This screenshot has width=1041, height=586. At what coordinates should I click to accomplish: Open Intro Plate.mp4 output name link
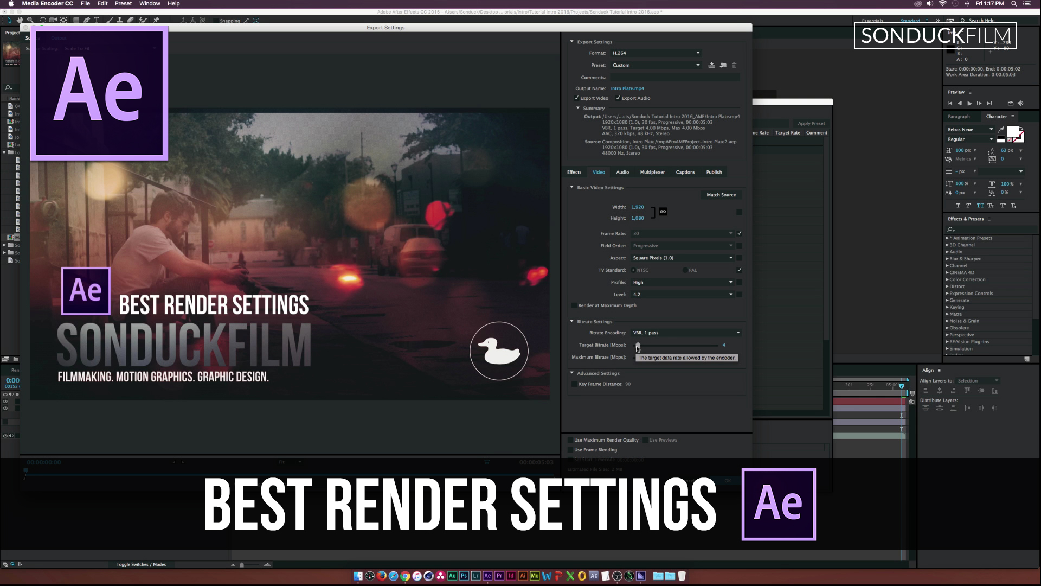click(x=627, y=88)
